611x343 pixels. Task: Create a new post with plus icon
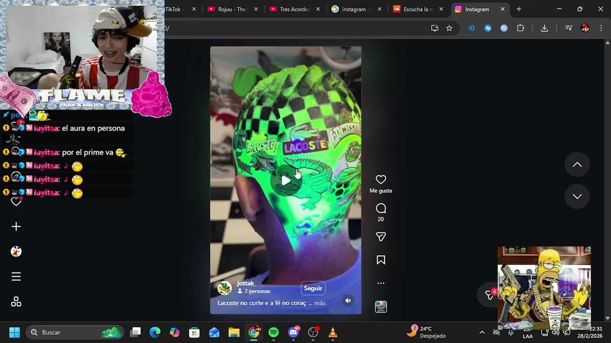pos(16,227)
